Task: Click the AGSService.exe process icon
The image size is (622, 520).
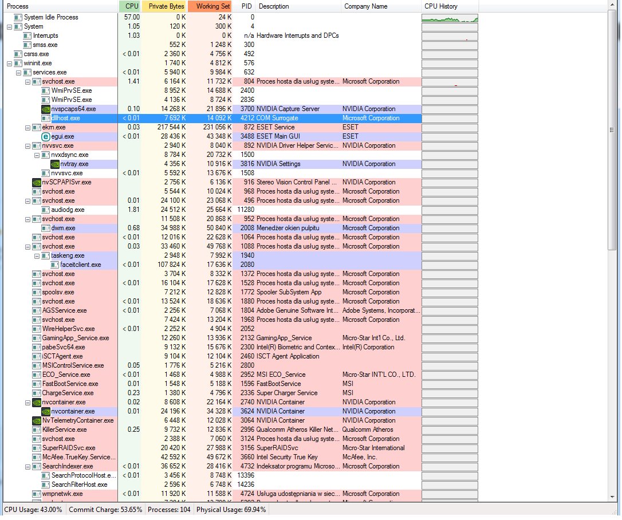Action: (37, 310)
